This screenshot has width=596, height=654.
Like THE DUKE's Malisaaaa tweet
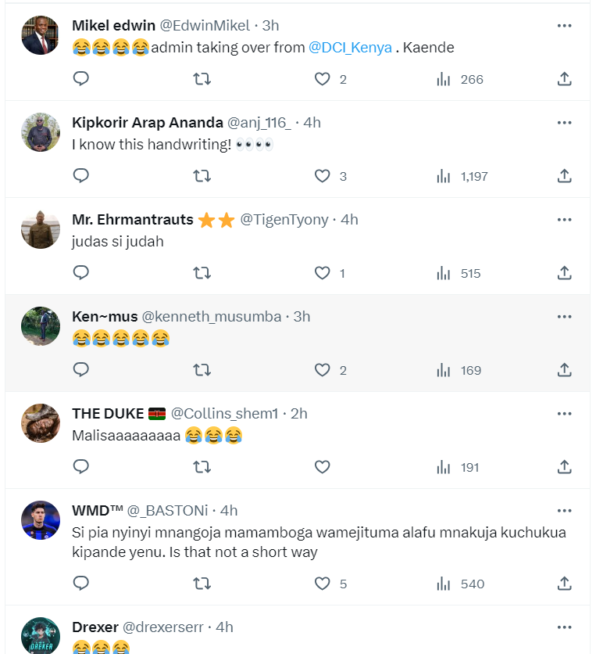tap(323, 467)
